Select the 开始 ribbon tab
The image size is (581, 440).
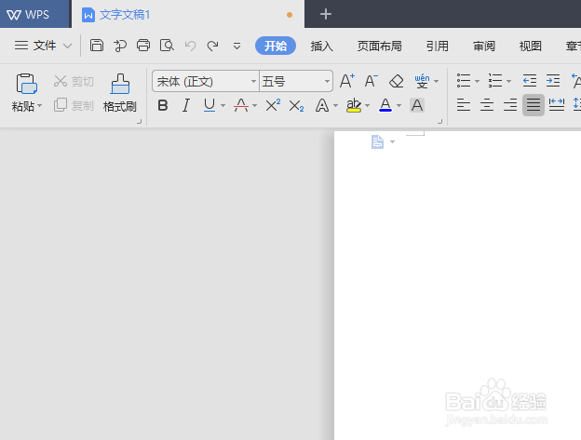click(276, 46)
